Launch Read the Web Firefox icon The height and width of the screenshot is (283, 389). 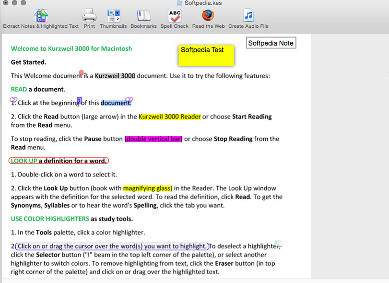(x=208, y=16)
